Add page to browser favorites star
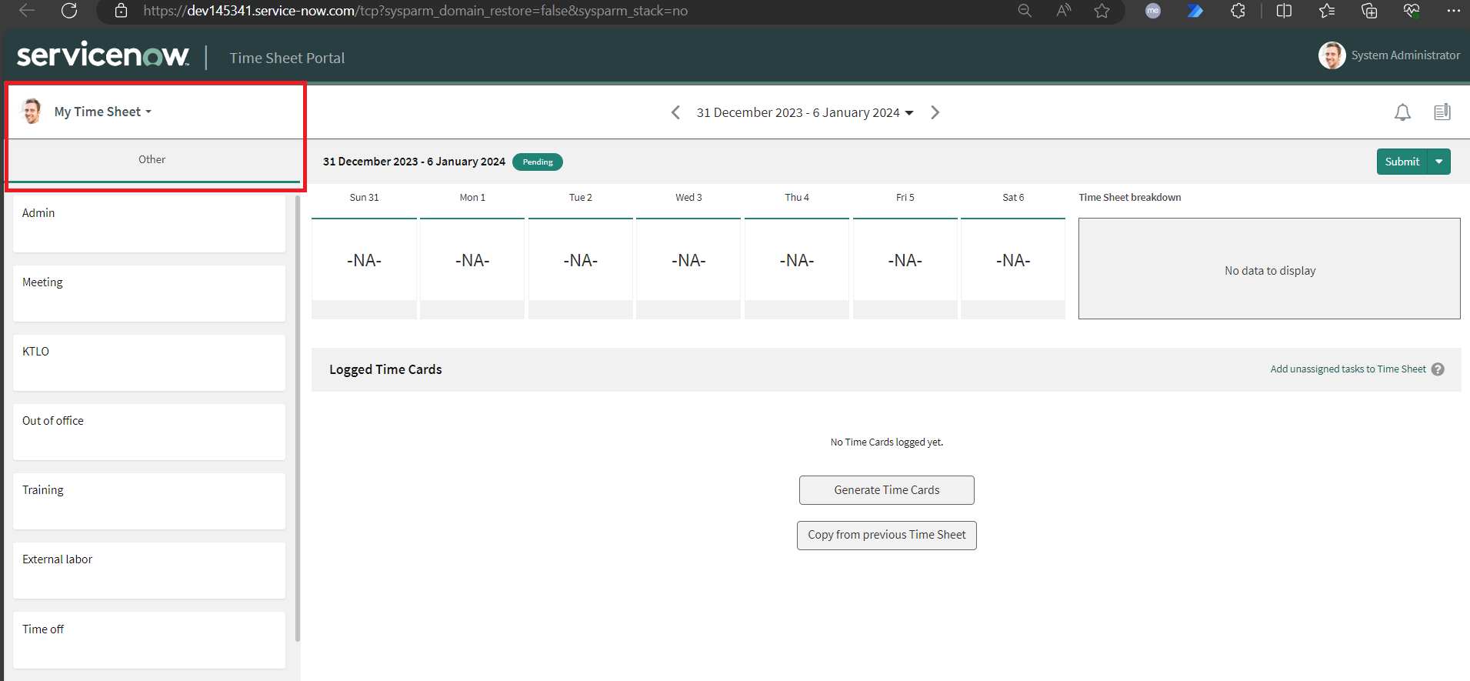Image resolution: width=1470 pixels, height=681 pixels. [x=1102, y=11]
